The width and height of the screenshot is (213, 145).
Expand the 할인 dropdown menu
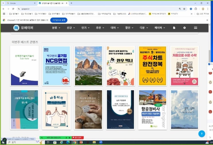point(129,28)
